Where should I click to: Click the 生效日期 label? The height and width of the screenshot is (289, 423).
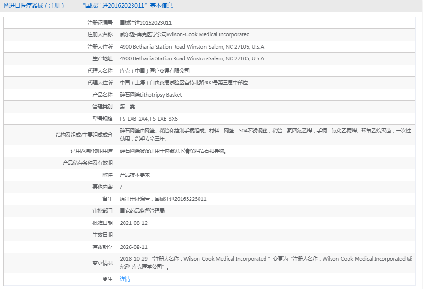tap(102, 235)
